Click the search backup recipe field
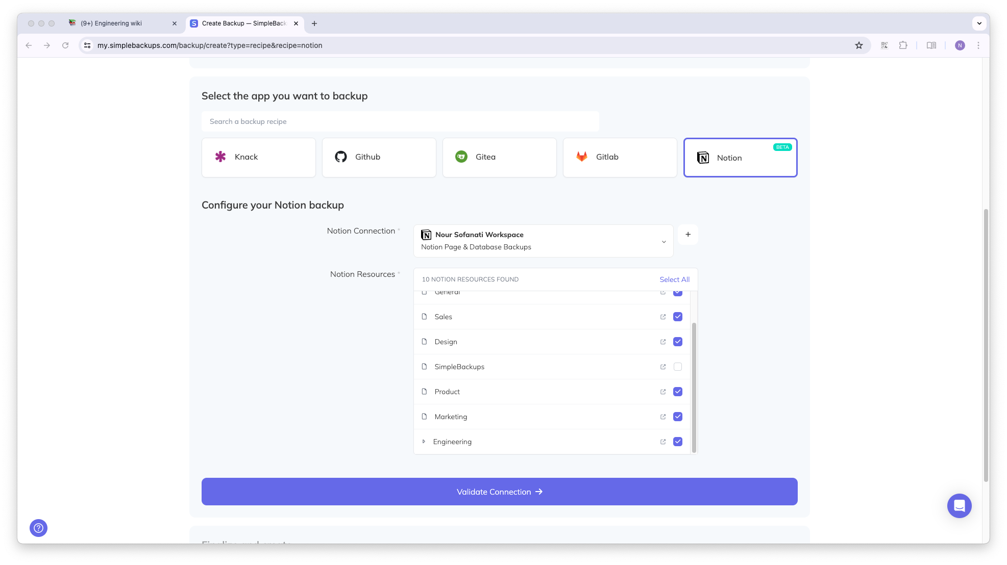This screenshot has height=565, width=1007. 400,121
